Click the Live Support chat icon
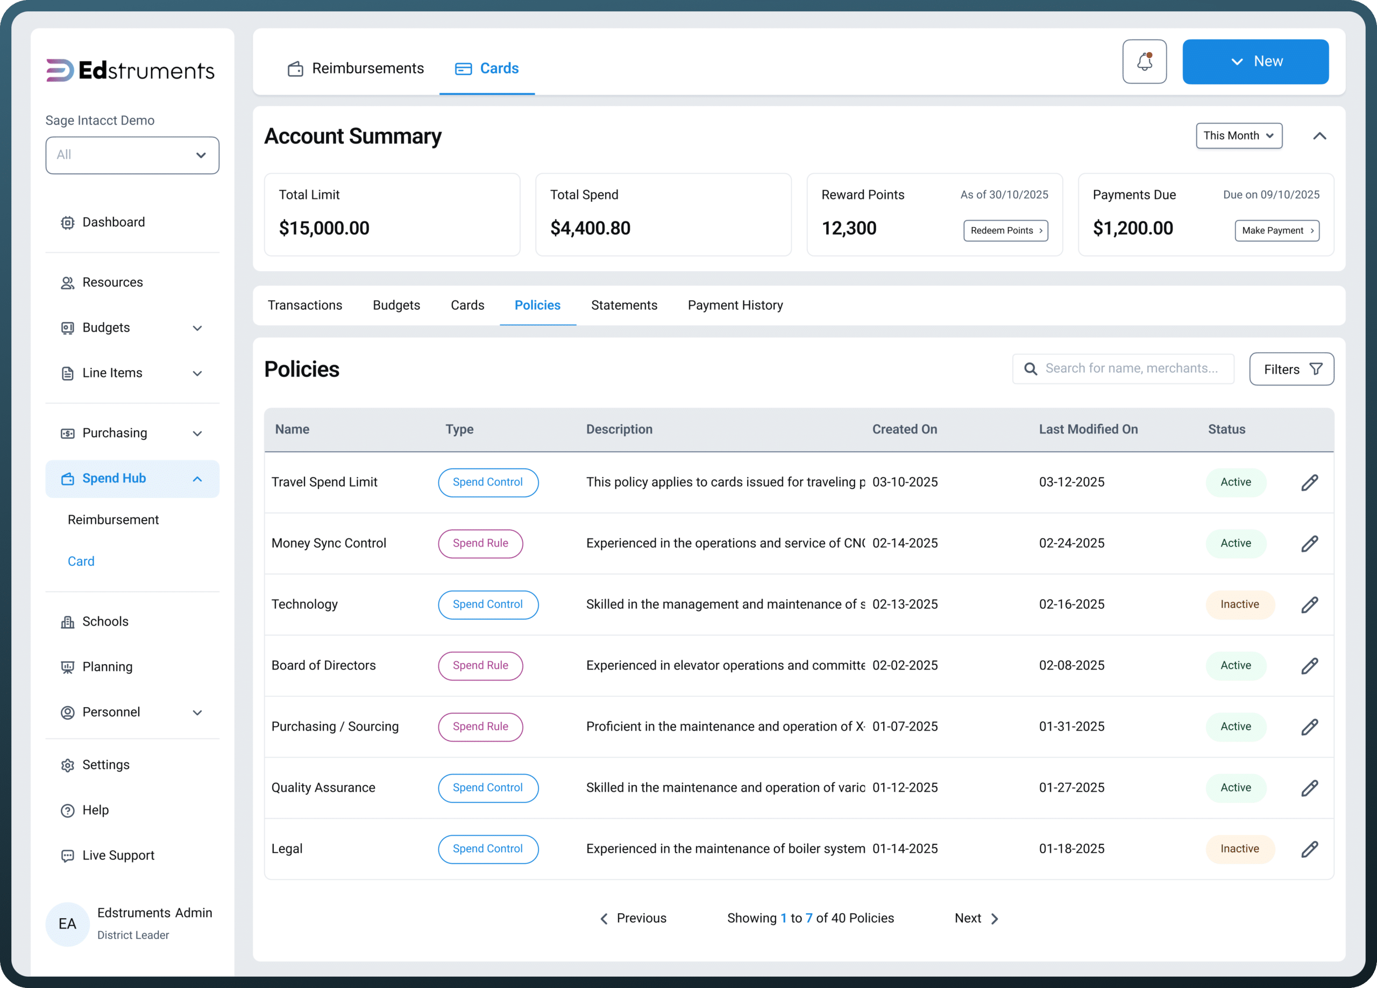This screenshot has width=1377, height=988. click(67, 856)
